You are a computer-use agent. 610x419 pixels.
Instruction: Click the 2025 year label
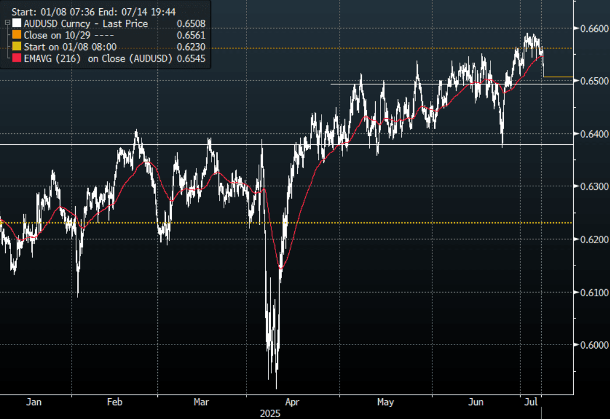click(270, 413)
